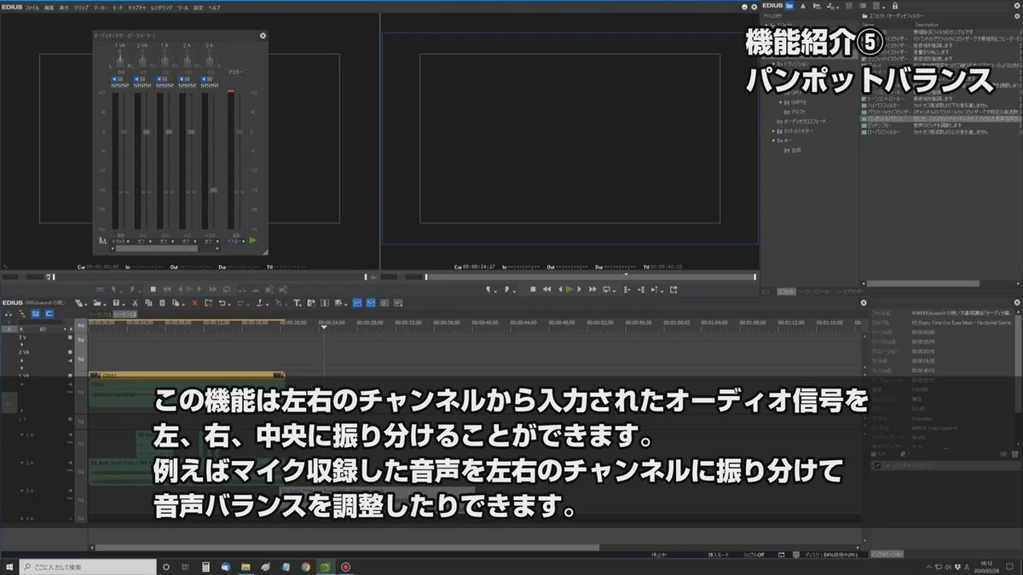This screenshot has width=1023, height=575.
Task: Click the copy icon in timeline toolbar
Action: pos(148,302)
